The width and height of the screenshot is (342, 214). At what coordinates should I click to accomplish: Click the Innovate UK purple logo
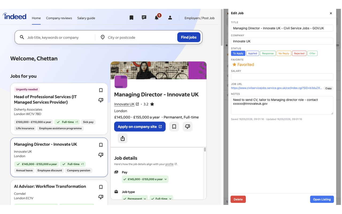121,82
